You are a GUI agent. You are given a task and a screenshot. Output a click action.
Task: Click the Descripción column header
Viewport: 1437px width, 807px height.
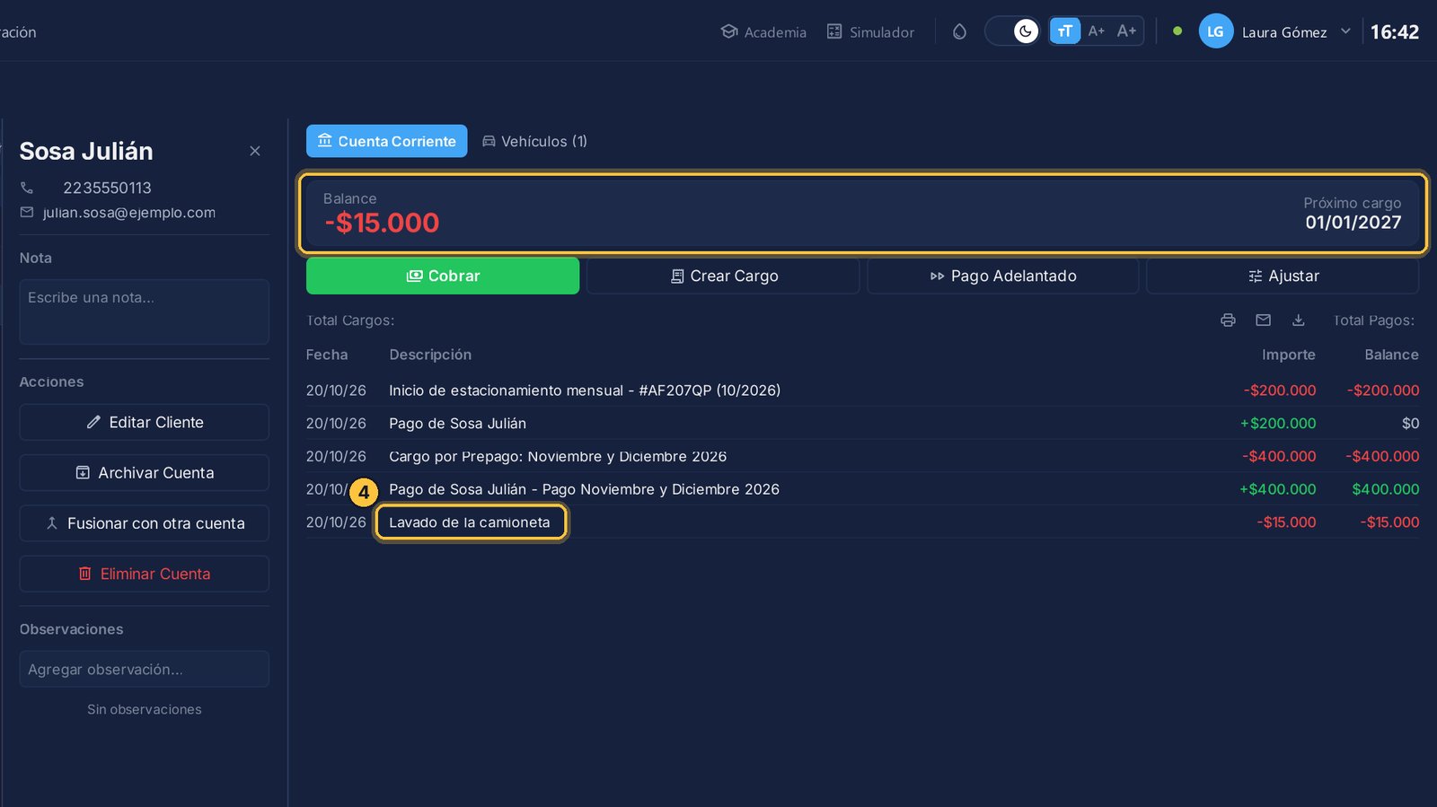430,355
